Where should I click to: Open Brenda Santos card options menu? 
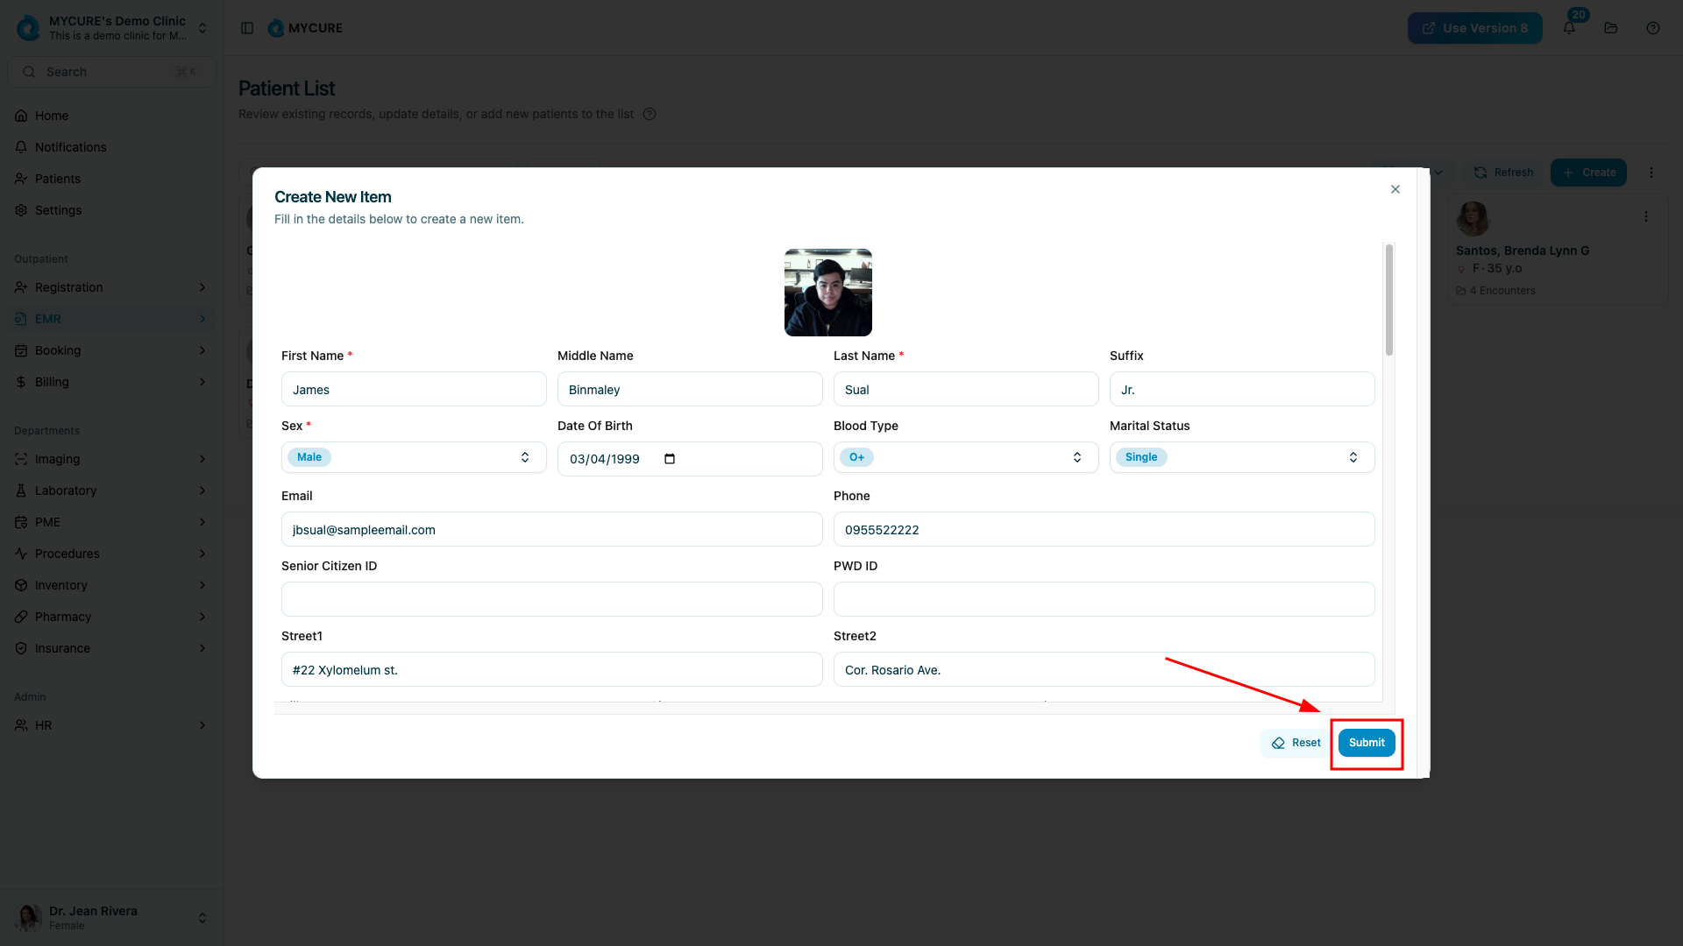point(1646,216)
